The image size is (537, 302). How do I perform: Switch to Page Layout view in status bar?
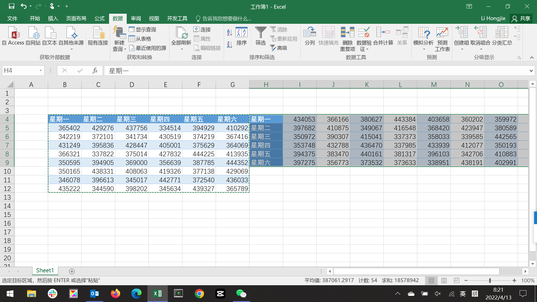[444, 280]
